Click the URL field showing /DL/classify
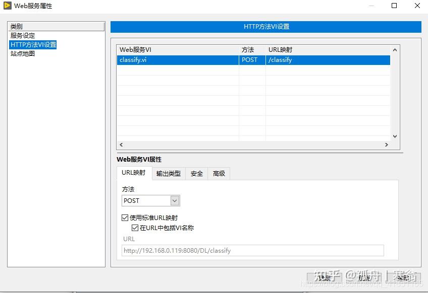 click(251, 250)
